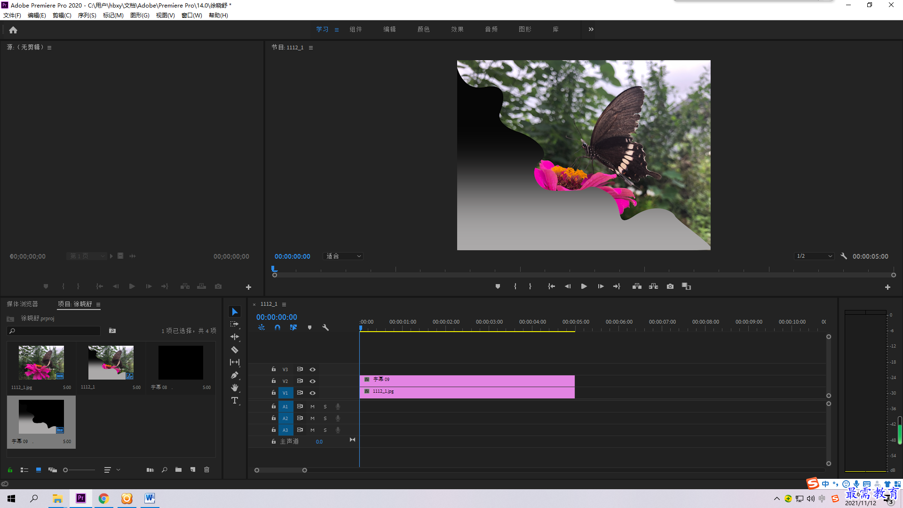Switch to 媒体浏览器 tab
Screen dimensions: 903x508
(22, 304)
